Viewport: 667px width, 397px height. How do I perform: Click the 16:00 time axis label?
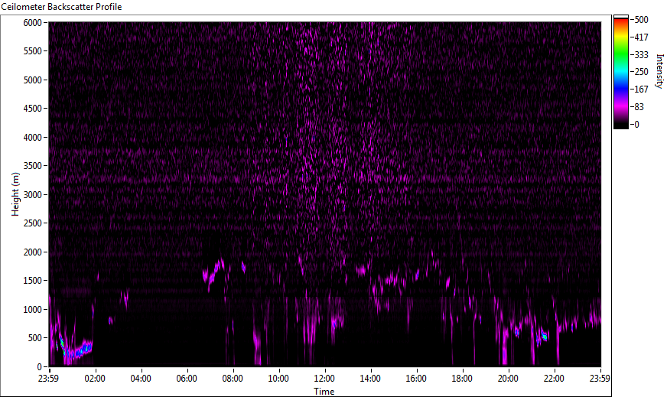416,379
